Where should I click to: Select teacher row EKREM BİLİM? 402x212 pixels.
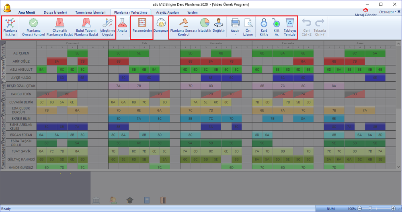[x=21, y=119]
